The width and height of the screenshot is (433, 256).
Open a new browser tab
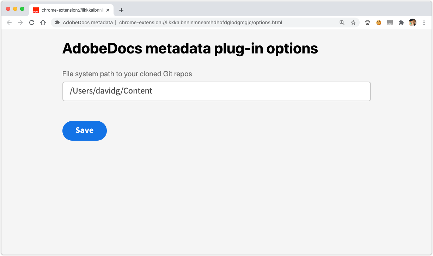click(121, 10)
